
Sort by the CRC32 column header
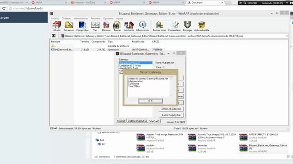click(156, 41)
